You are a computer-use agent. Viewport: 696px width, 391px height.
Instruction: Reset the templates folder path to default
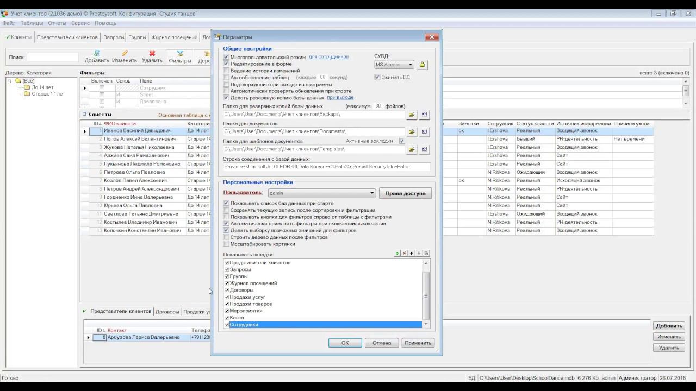pyautogui.click(x=425, y=149)
